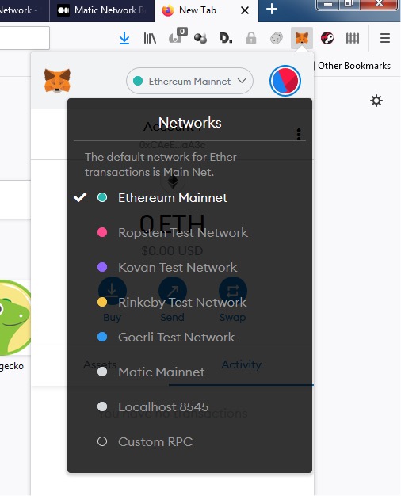Click the pink Ropsten color dot
401x496 pixels.
tap(102, 232)
